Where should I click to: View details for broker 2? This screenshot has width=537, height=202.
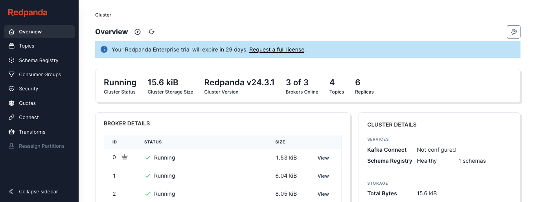point(323,194)
